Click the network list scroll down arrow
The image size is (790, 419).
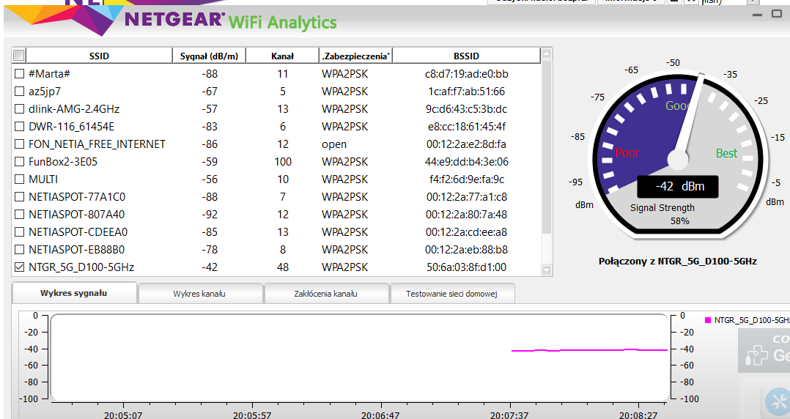546,270
